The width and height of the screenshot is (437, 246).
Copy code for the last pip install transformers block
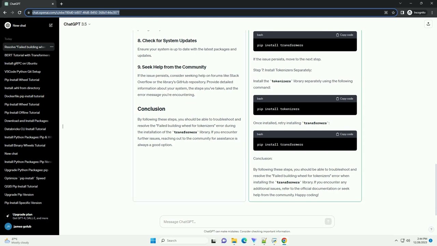point(344,134)
